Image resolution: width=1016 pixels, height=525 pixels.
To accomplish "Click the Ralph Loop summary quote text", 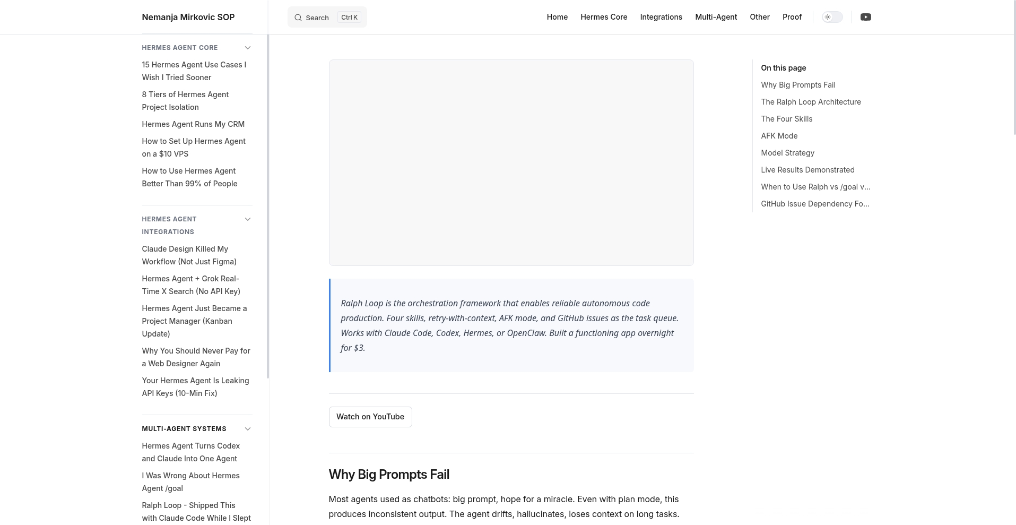I will (509, 325).
